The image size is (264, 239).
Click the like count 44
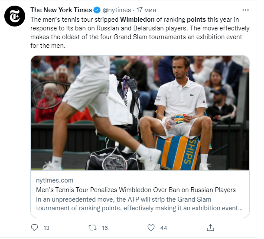pos(163,227)
